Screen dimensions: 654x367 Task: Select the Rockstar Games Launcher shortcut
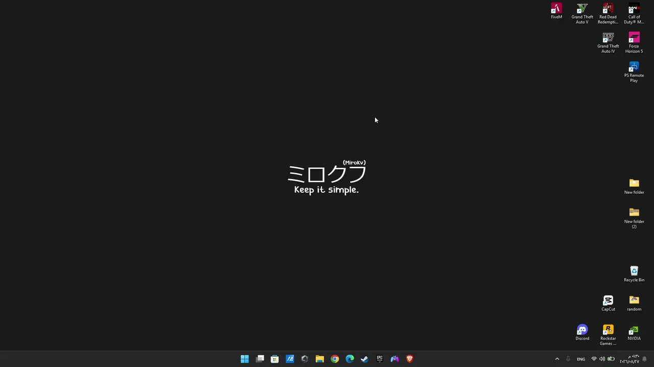(x=608, y=335)
